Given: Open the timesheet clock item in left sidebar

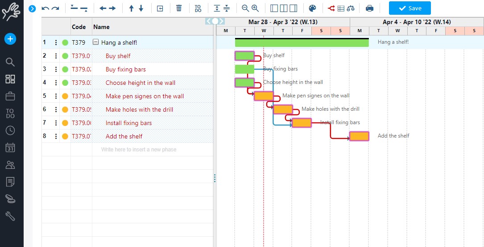Looking at the screenshot, I should pyautogui.click(x=10, y=130).
